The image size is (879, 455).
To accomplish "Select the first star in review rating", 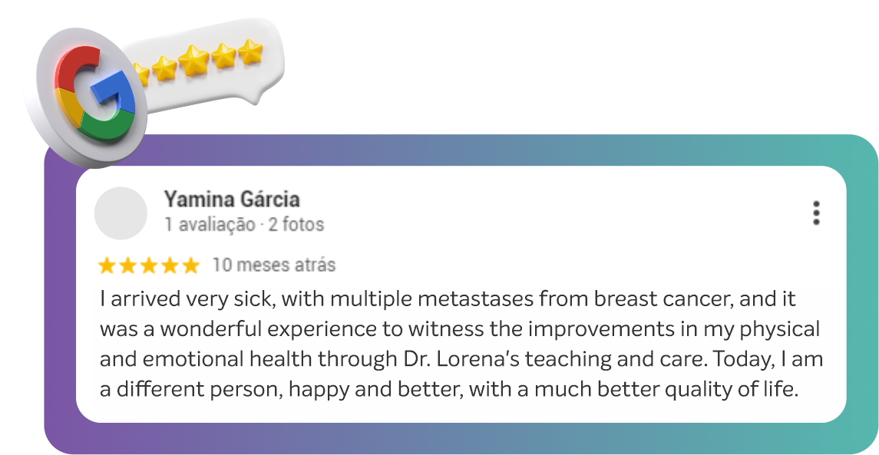I will click(x=107, y=265).
